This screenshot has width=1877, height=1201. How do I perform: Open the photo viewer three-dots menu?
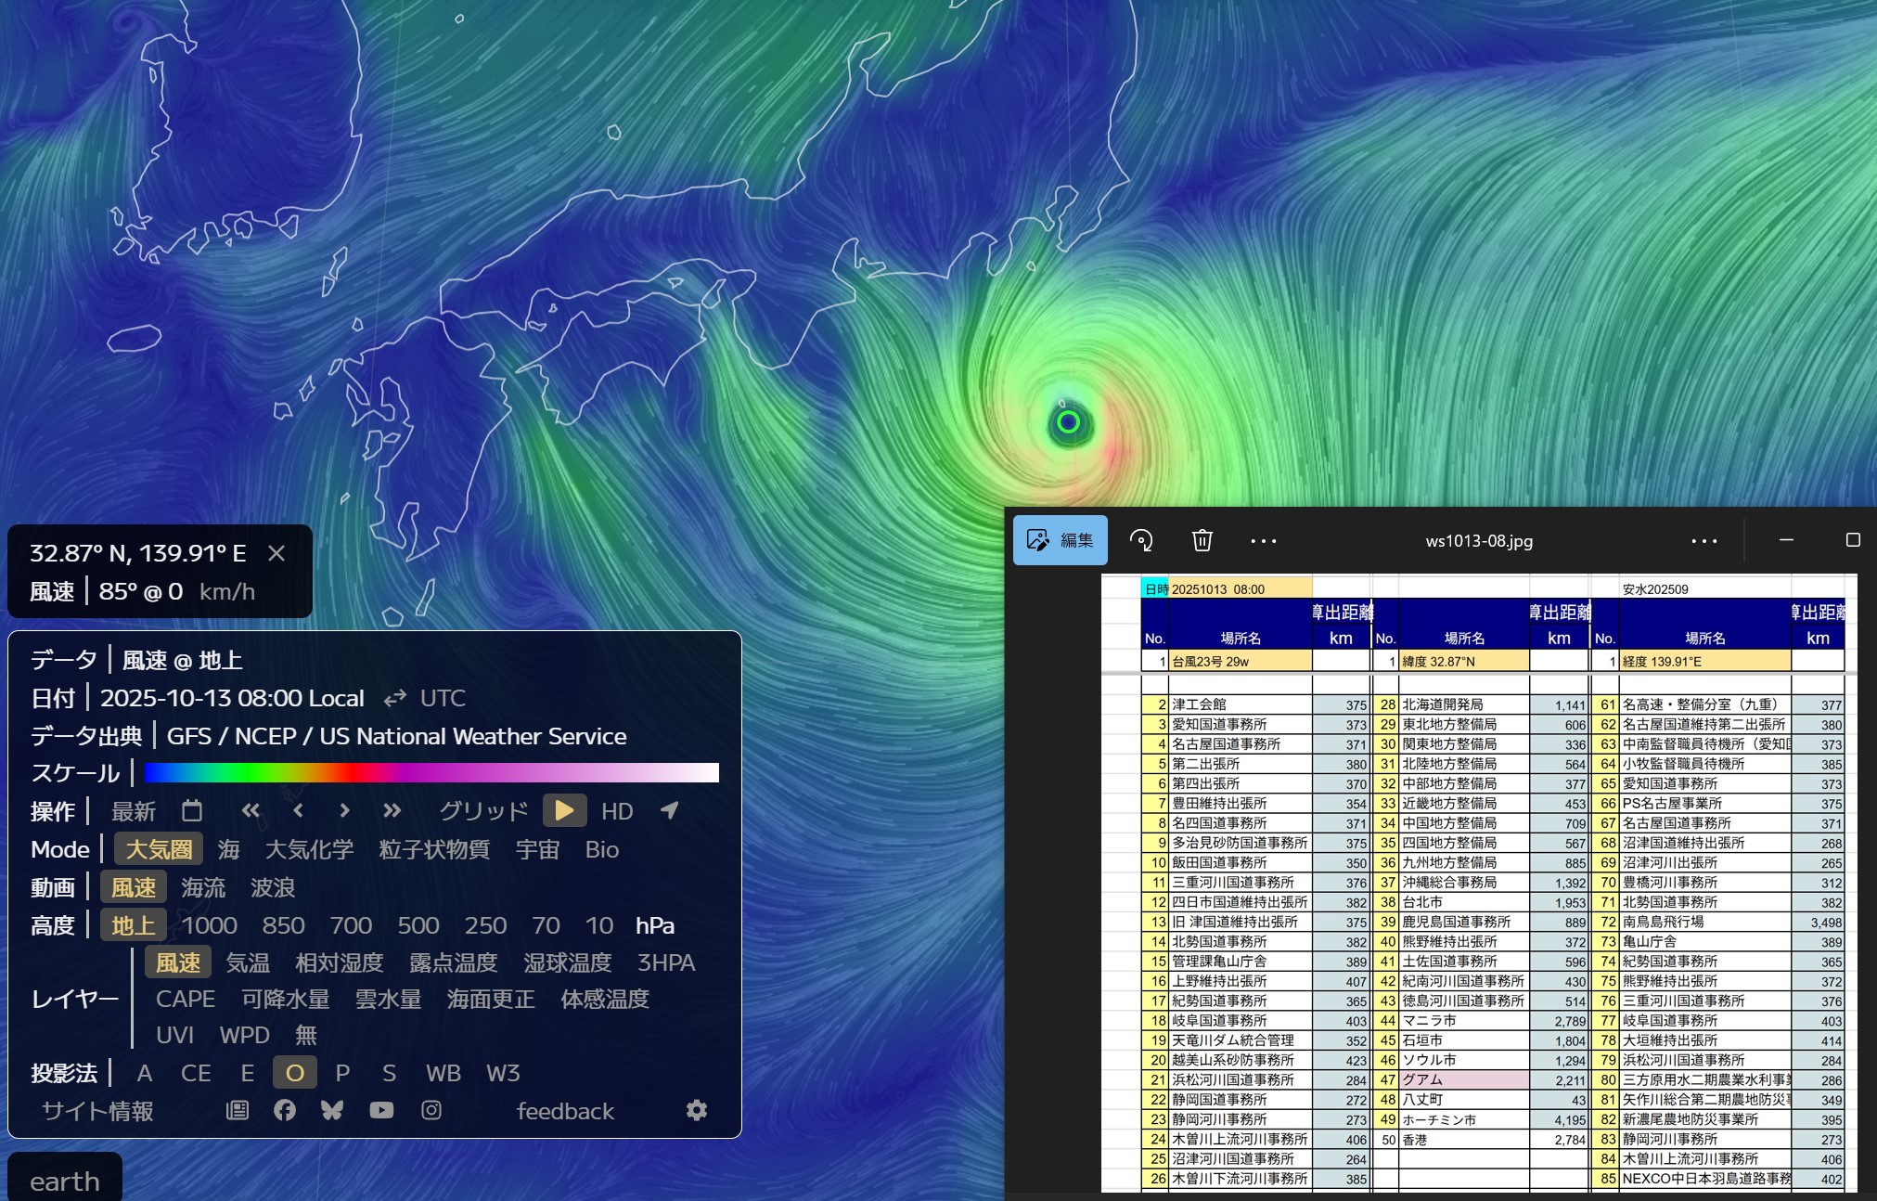click(x=1264, y=540)
